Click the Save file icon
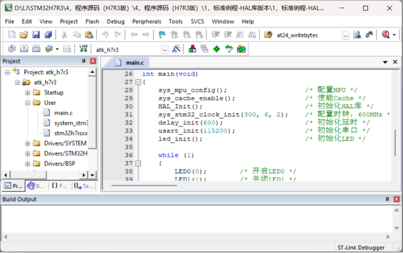The height and width of the screenshot is (253, 403). (36, 35)
